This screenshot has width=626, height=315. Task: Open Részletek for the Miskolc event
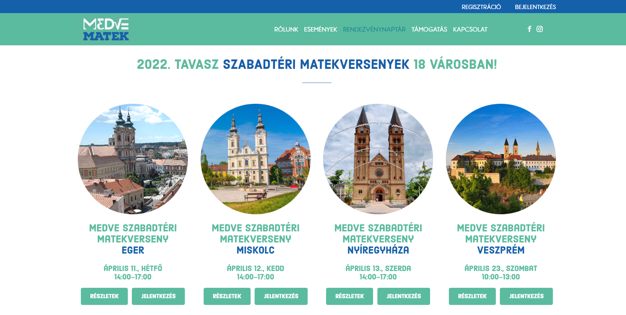tap(227, 296)
